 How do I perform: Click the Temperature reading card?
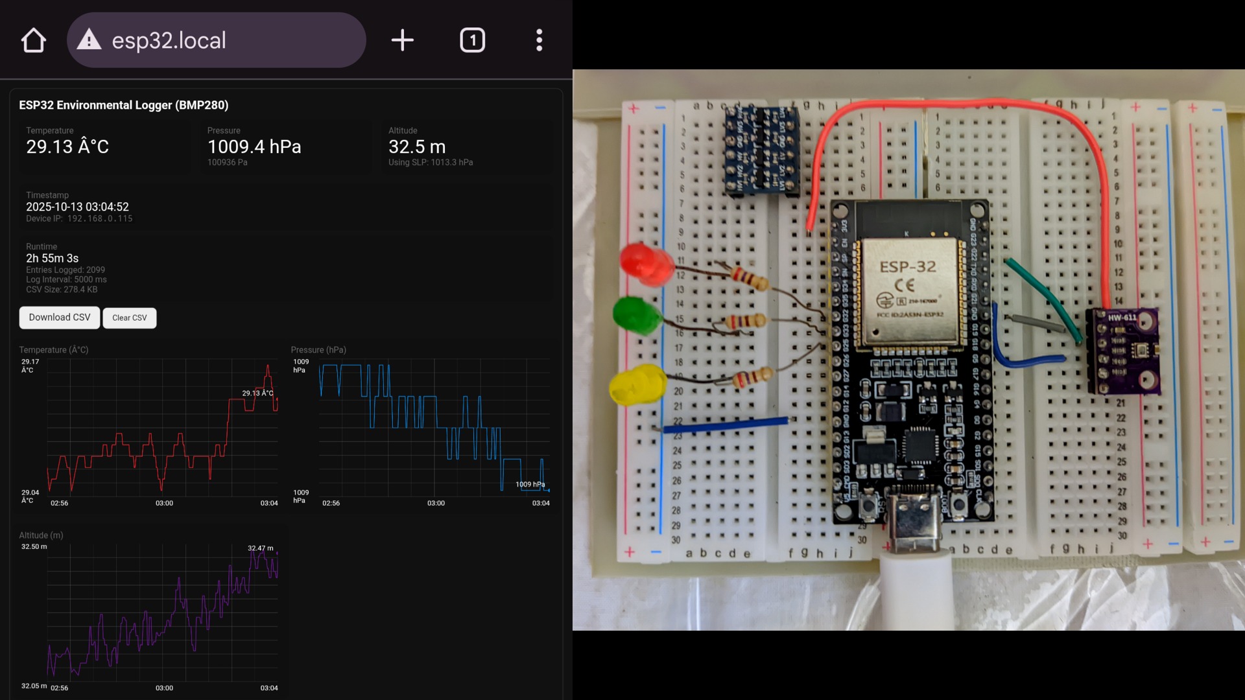[104, 146]
